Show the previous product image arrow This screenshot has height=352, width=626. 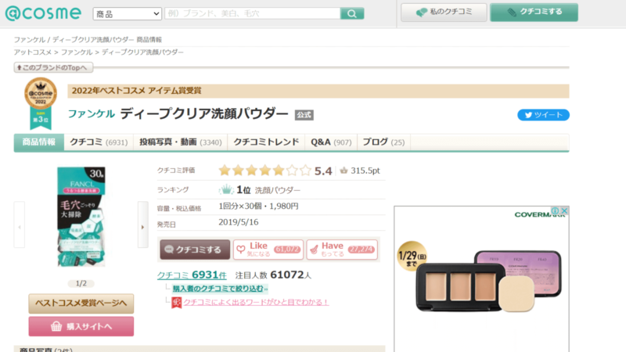(x=19, y=224)
